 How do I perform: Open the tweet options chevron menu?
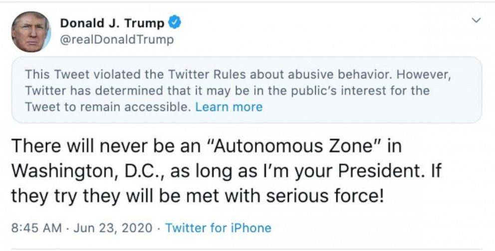point(477,20)
